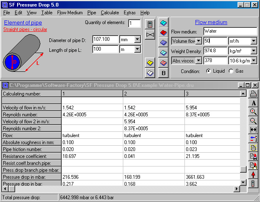Click the Element of pipe link

23,22
